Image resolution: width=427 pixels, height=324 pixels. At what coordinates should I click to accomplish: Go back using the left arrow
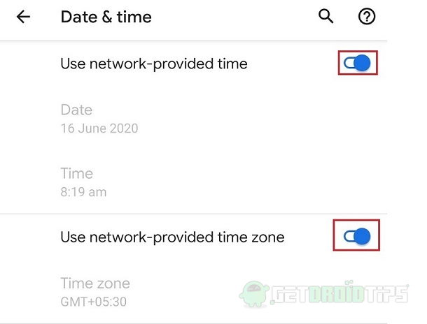click(x=23, y=17)
